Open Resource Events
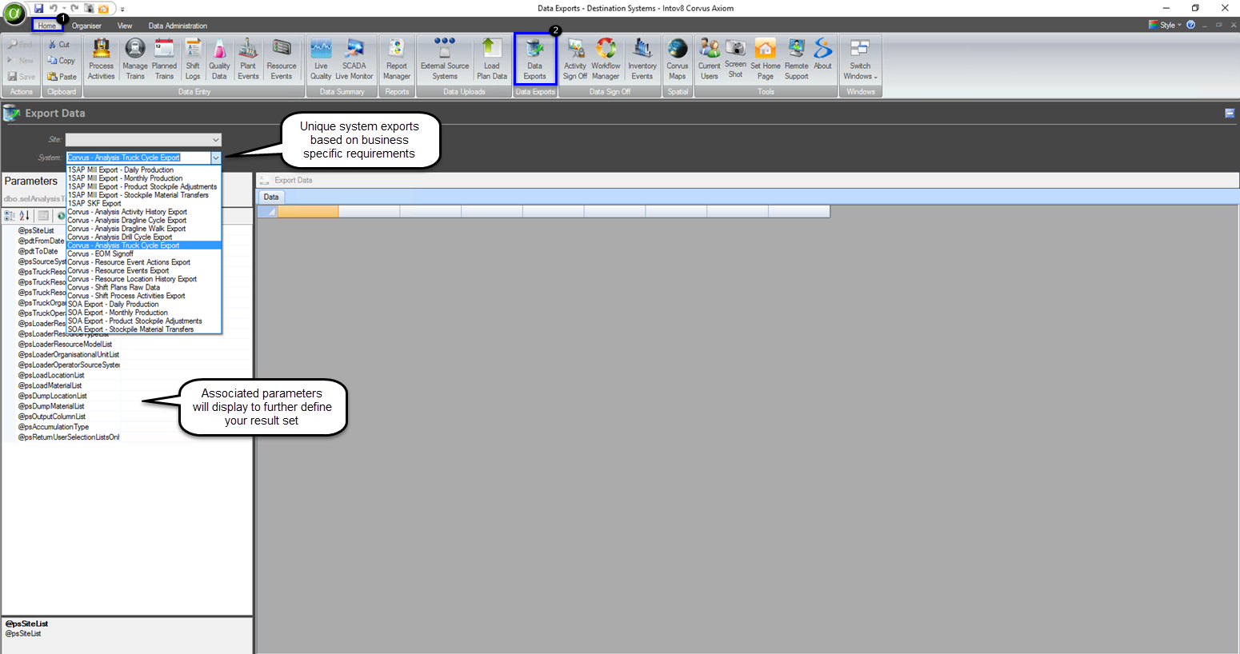The image size is (1240, 654). pos(281,59)
